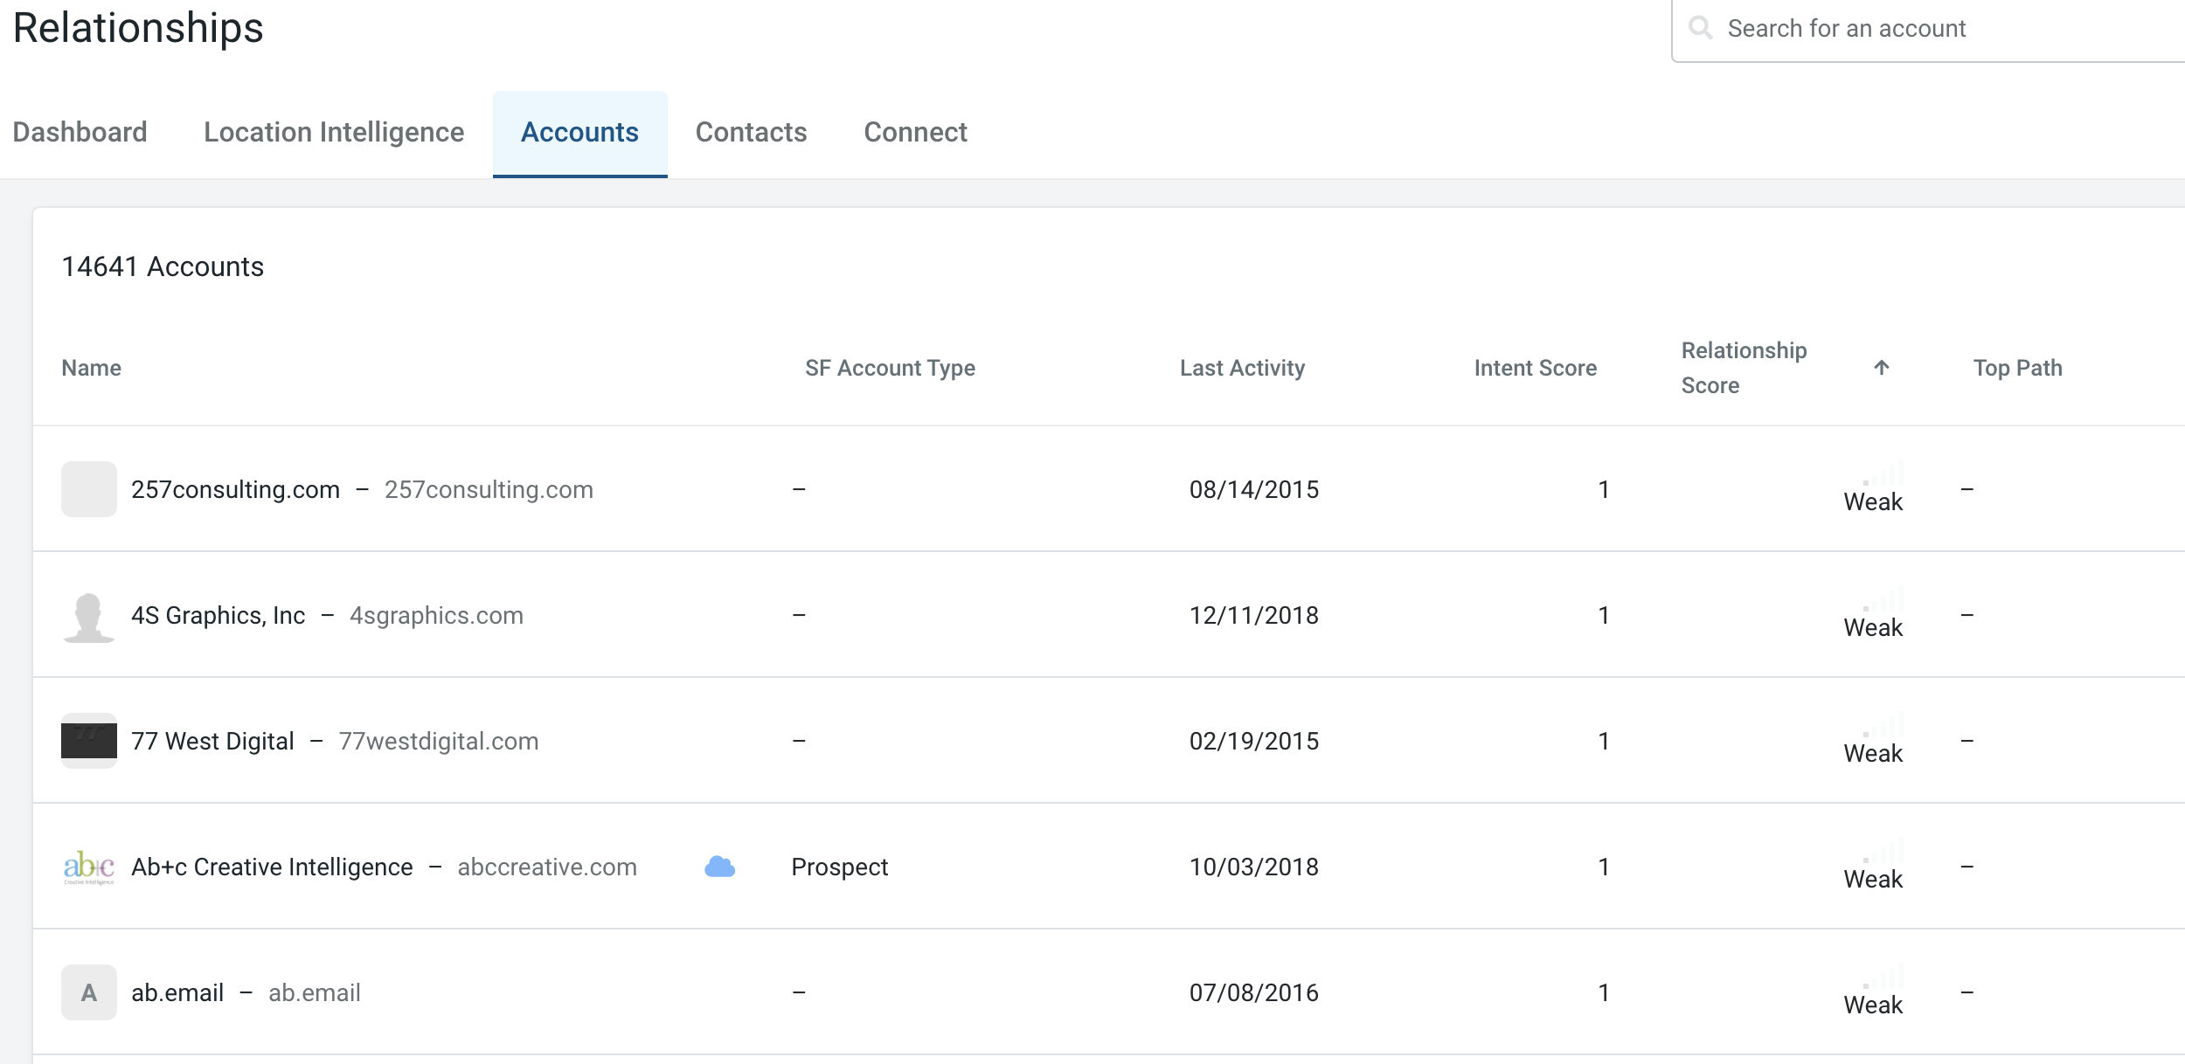Click the 257consulting.com placeholder logo
This screenshot has height=1064, width=2185.
(89, 489)
